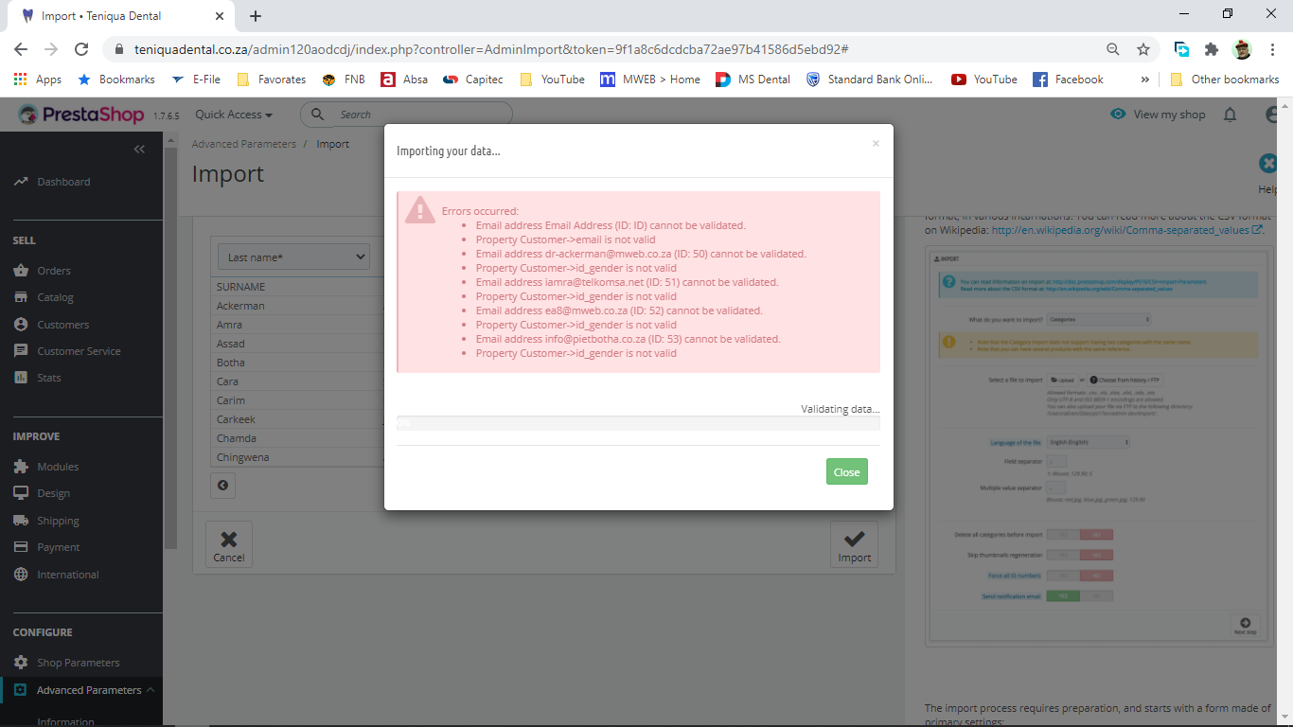Open Customer Service in the sidebar
This screenshot has height=727, width=1293.
coord(79,351)
